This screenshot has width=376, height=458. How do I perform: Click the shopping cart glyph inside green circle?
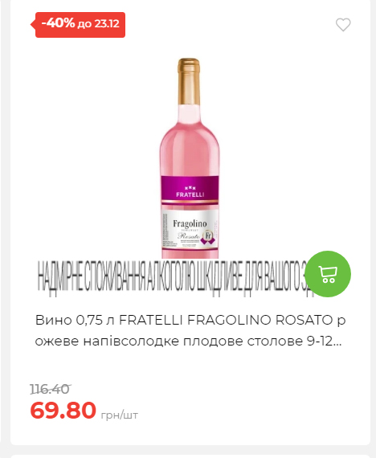click(x=328, y=274)
